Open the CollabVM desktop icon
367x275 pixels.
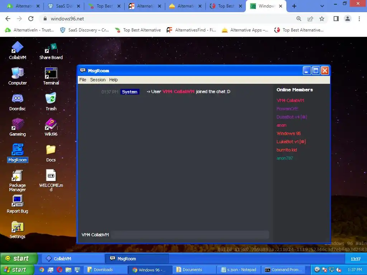17,51
